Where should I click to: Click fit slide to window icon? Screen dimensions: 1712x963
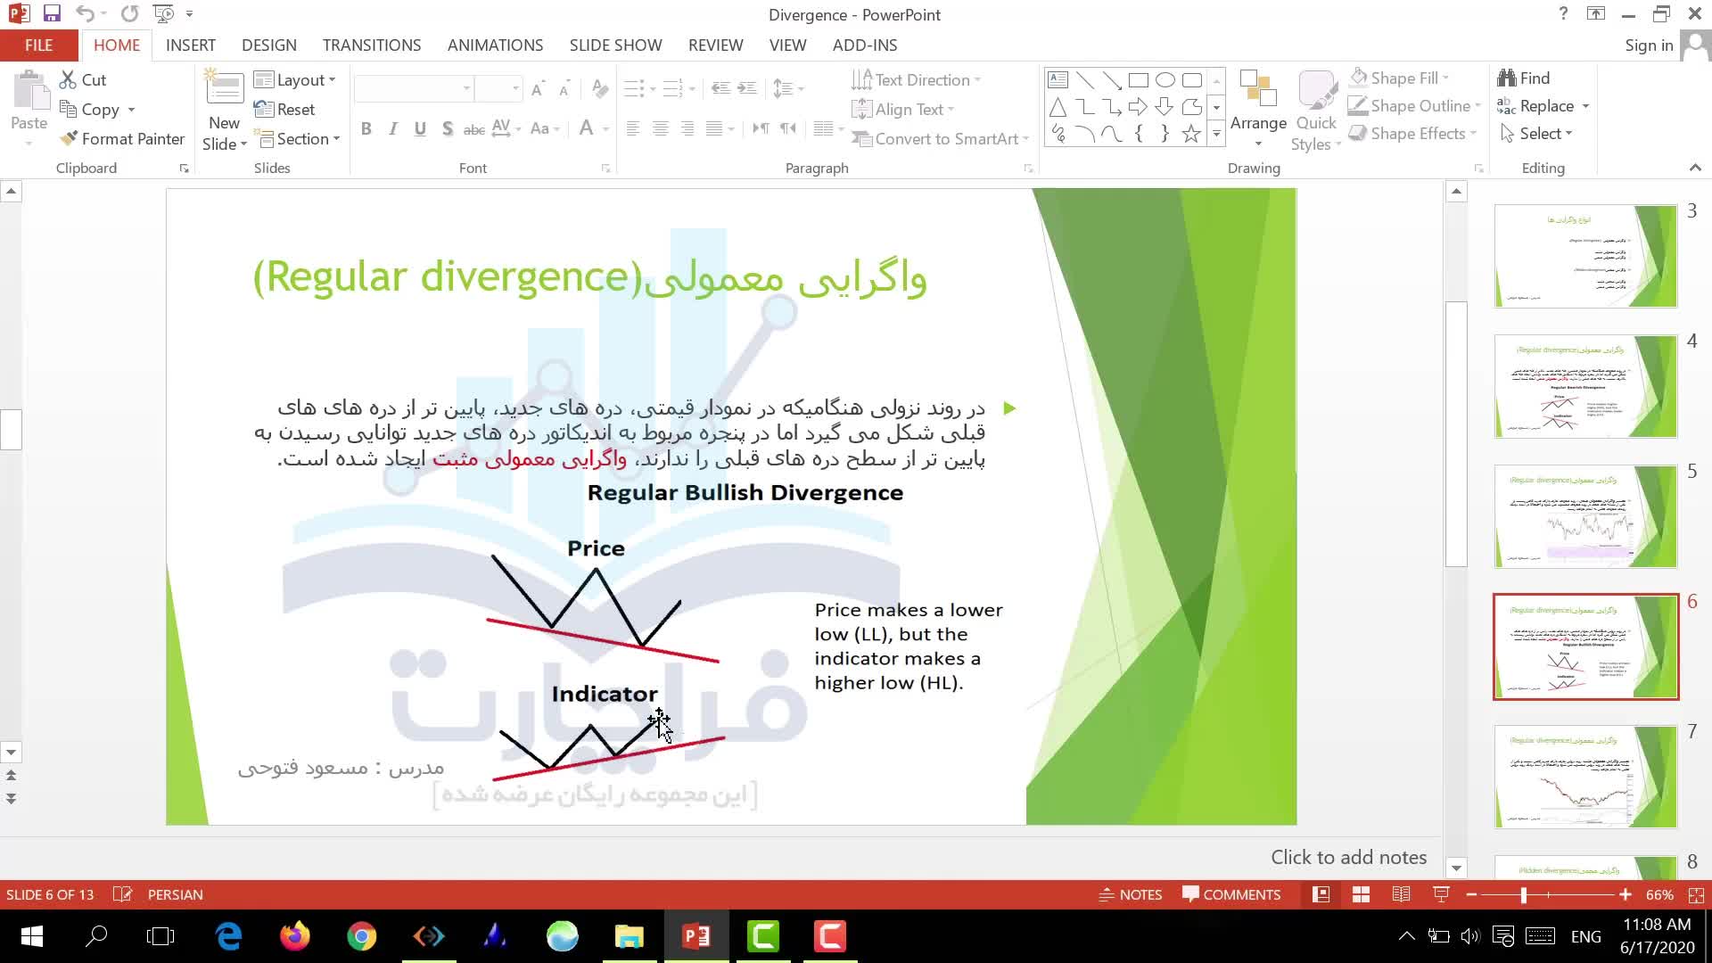[1696, 894]
